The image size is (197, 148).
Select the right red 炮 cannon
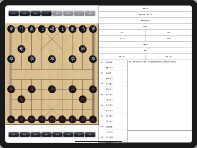coord(83,99)
